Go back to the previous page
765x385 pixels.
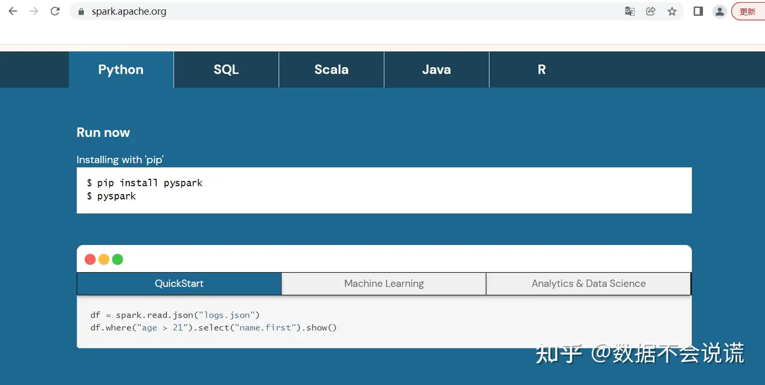coord(13,11)
